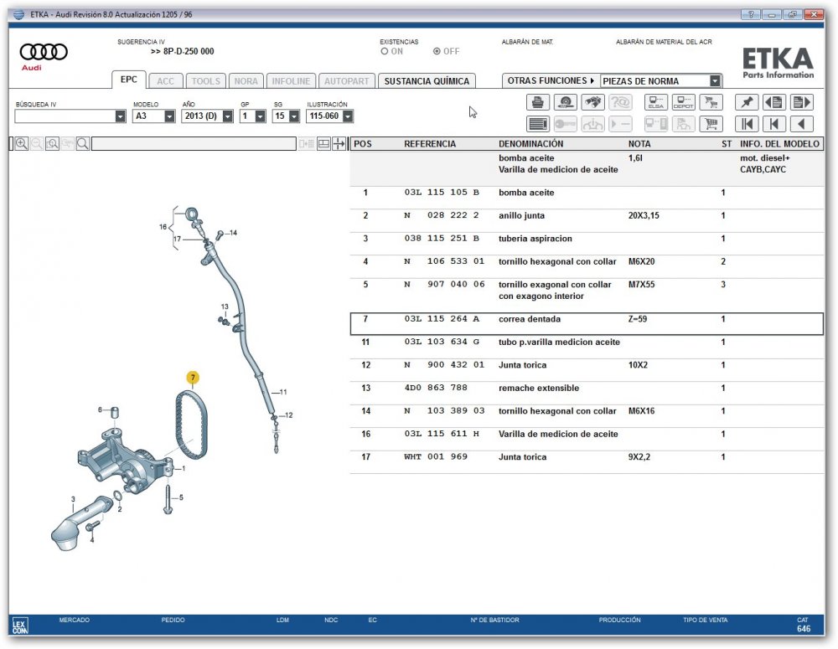Switch to the NORA tab

click(x=246, y=81)
